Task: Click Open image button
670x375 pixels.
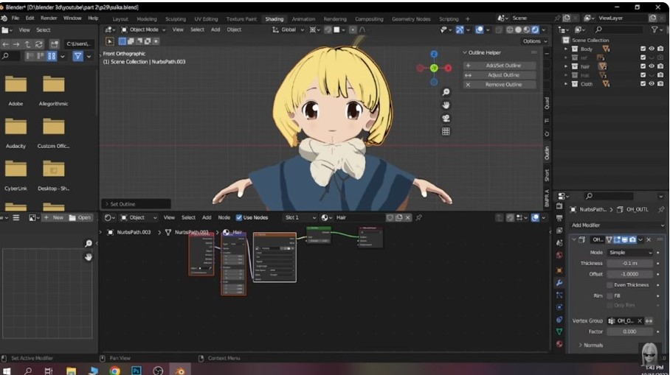Action: [x=80, y=217]
